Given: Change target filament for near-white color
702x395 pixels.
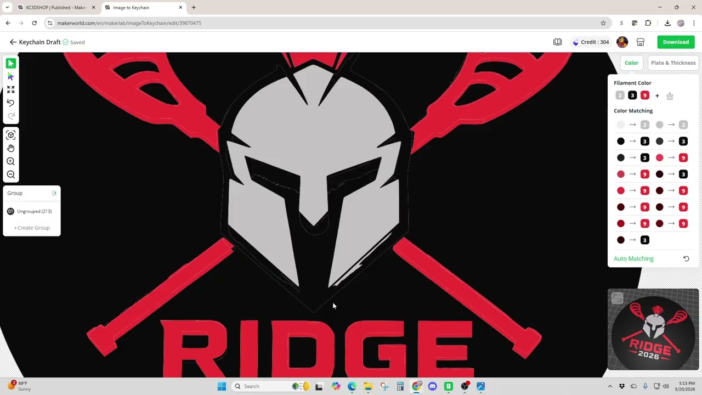Looking at the screenshot, I should coord(645,125).
